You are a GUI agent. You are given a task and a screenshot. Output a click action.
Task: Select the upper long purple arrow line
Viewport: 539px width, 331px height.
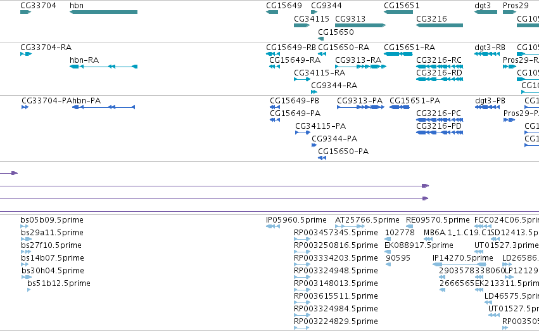215,186
